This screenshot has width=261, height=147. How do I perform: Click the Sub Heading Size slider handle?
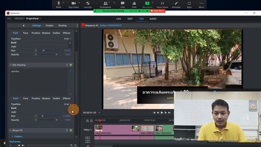[x=42, y=116]
